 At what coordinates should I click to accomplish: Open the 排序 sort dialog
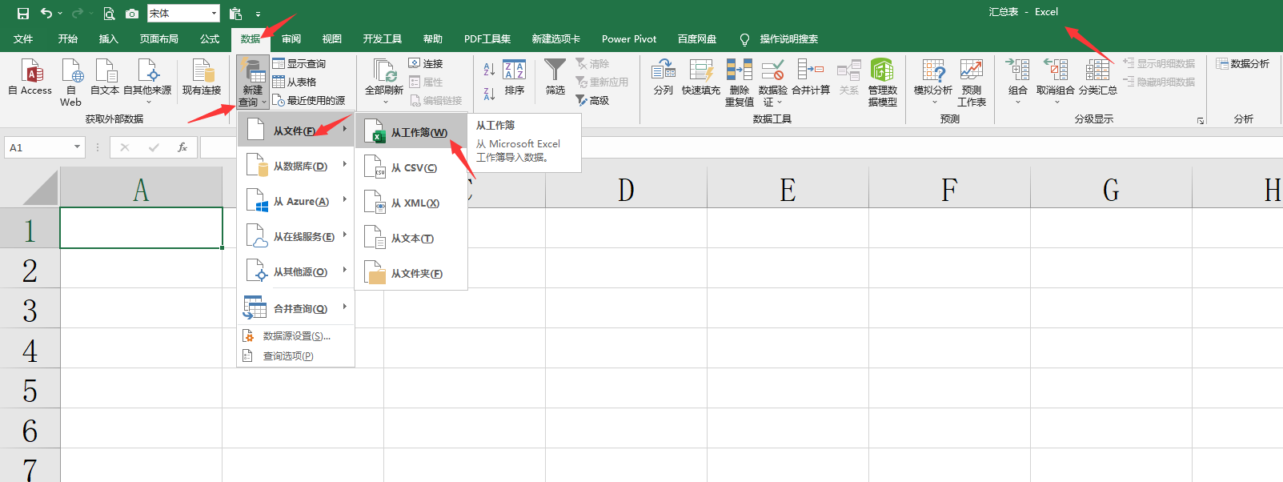pos(514,78)
